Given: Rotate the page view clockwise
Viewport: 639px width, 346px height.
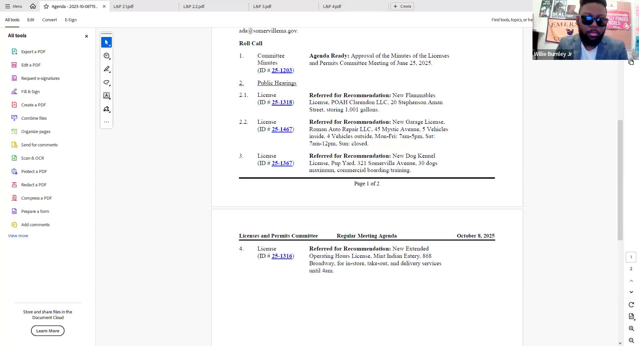Looking at the screenshot, I should tap(631, 305).
